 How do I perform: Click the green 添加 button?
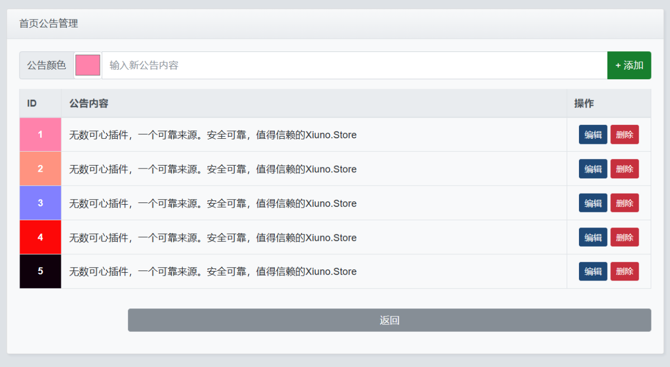(x=629, y=65)
